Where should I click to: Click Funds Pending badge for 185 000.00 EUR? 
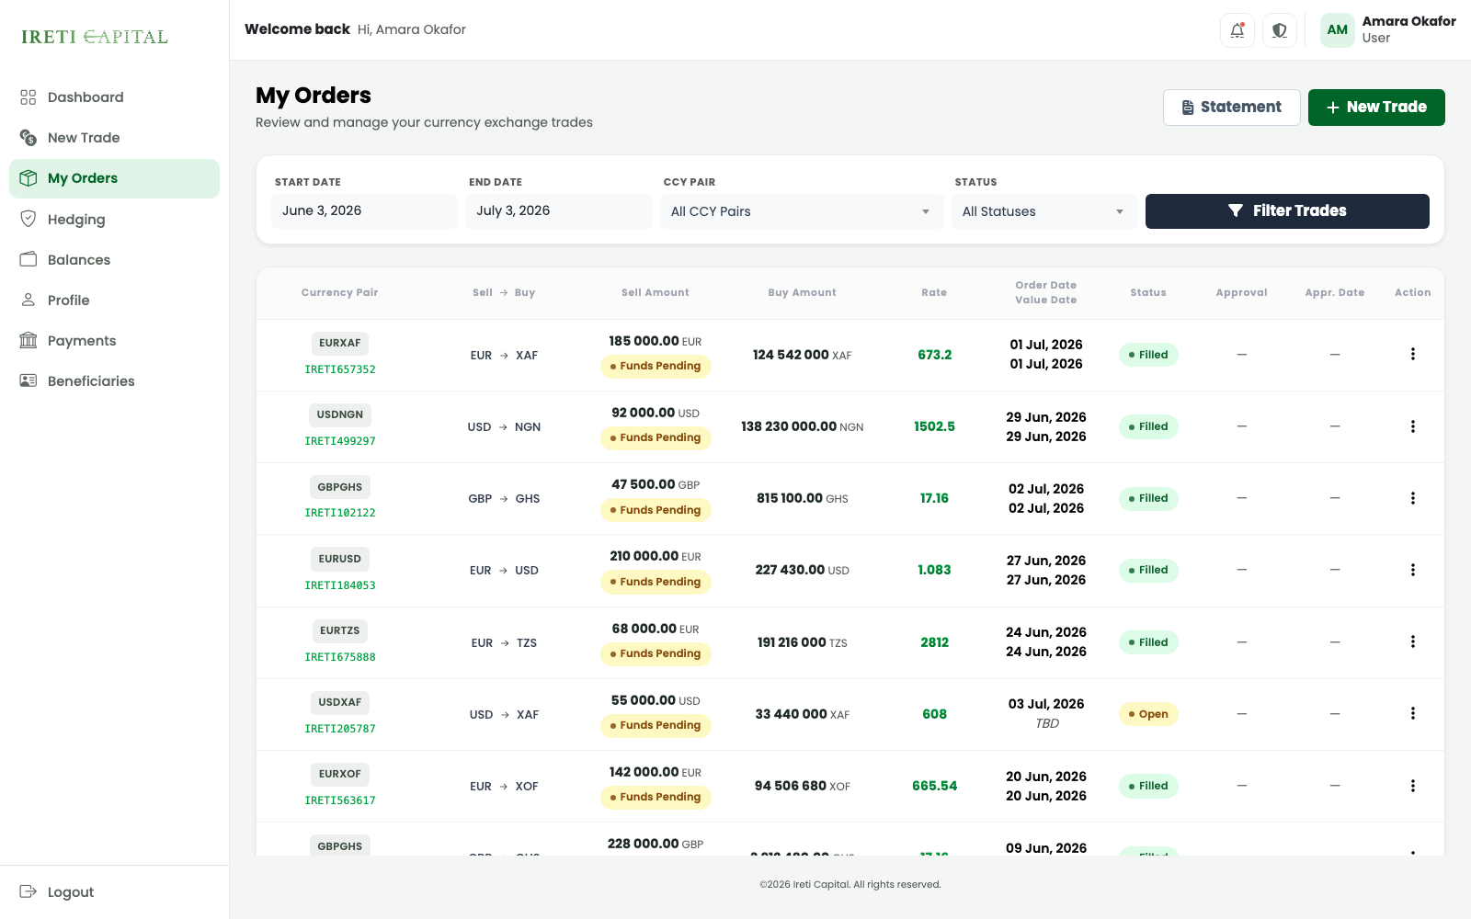pyautogui.click(x=656, y=366)
